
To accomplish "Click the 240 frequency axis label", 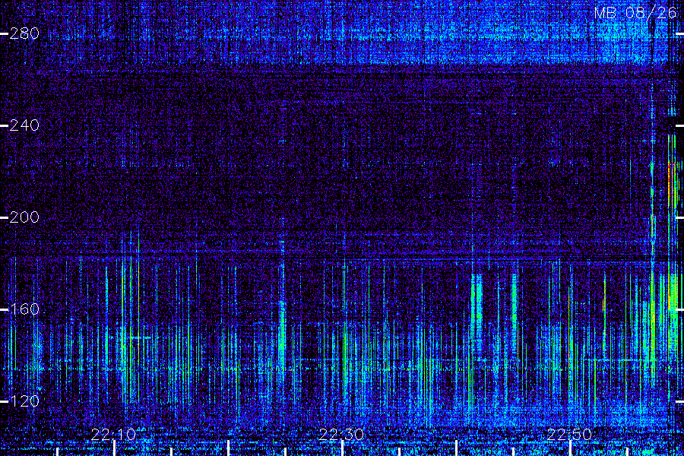I will [x=24, y=125].
